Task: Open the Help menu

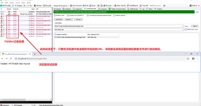Action: coord(29,3)
